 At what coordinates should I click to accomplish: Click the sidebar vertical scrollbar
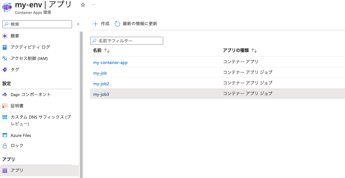click(x=81, y=104)
